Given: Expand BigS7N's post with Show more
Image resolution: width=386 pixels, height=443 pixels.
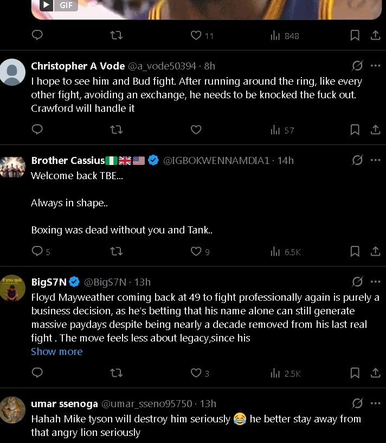Looking at the screenshot, I should click(57, 352).
